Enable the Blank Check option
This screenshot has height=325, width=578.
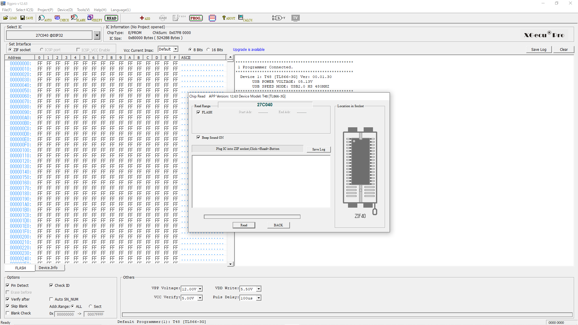[x=8, y=313]
